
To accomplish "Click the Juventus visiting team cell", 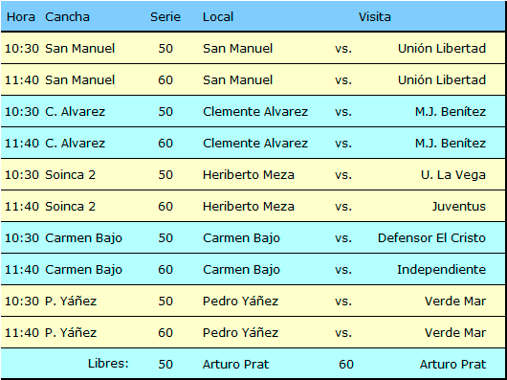I will (x=459, y=207).
